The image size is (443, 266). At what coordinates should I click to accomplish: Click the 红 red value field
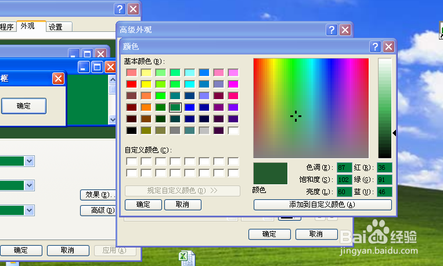[384, 167]
